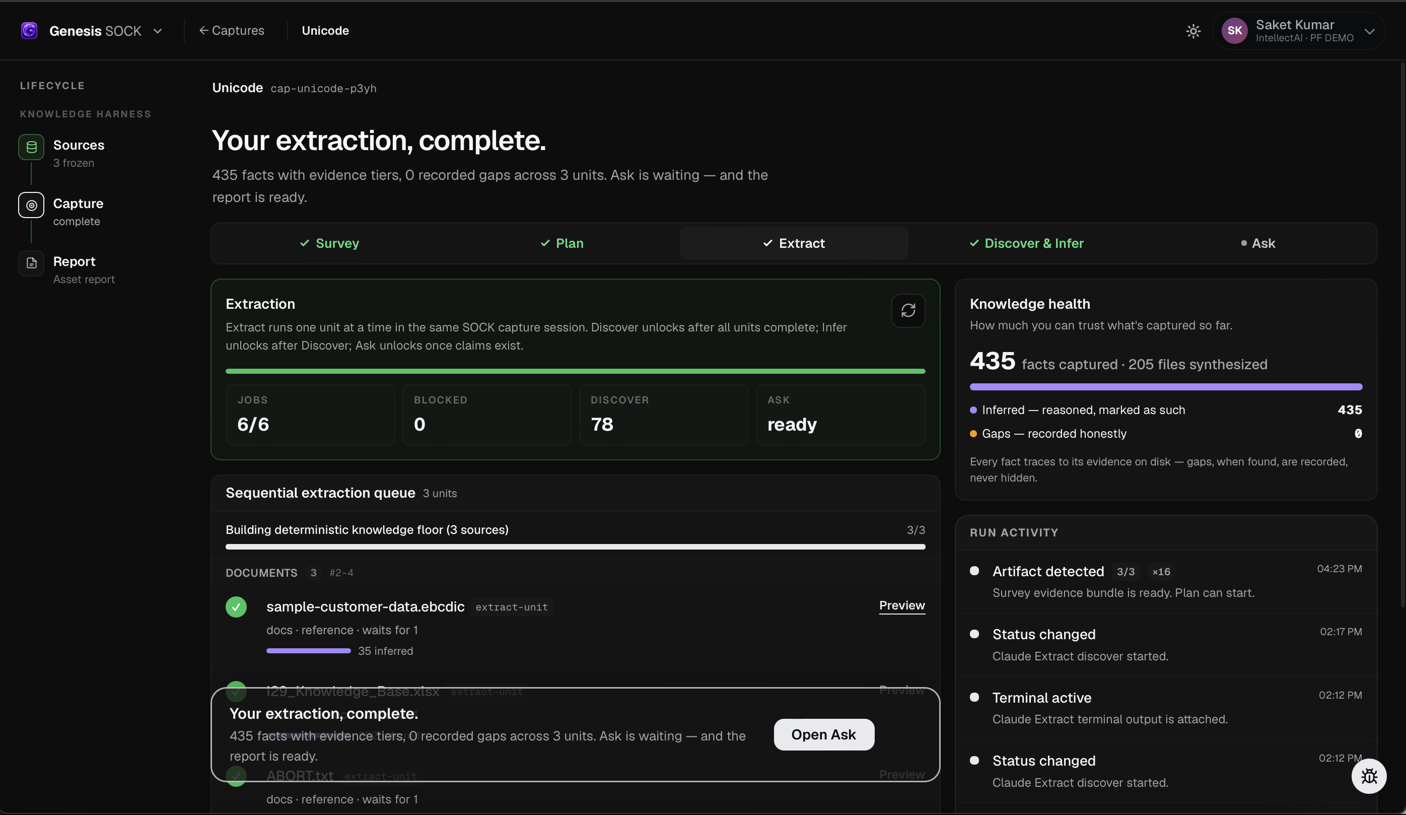Switch to the Survey tab
This screenshot has height=815, width=1406.
pyautogui.click(x=329, y=243)
